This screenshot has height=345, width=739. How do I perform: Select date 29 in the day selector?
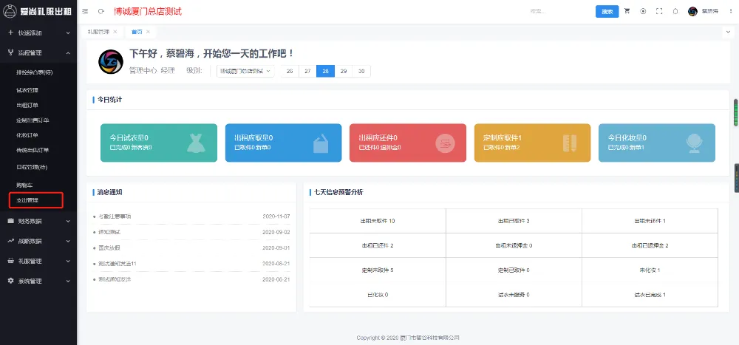click(x=343, y=71)
